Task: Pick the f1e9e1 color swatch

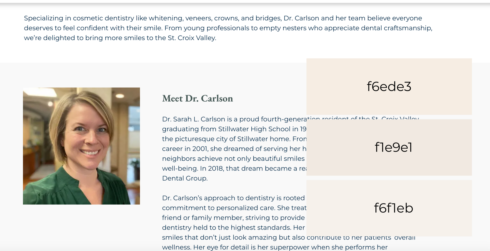Action: point(389,147)
